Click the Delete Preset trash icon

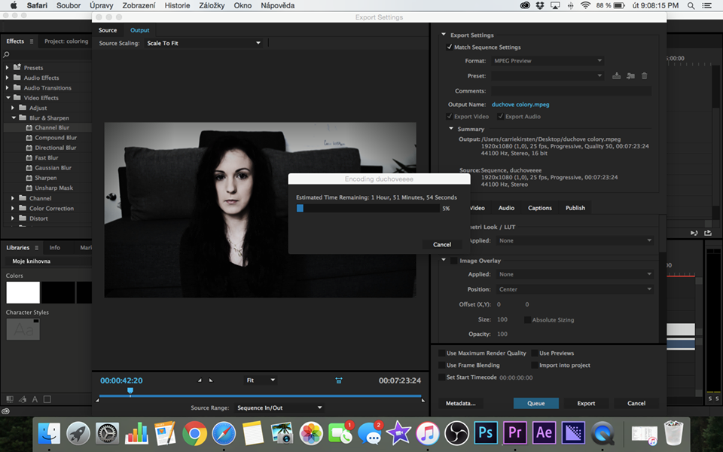click(x=644, y=75)
